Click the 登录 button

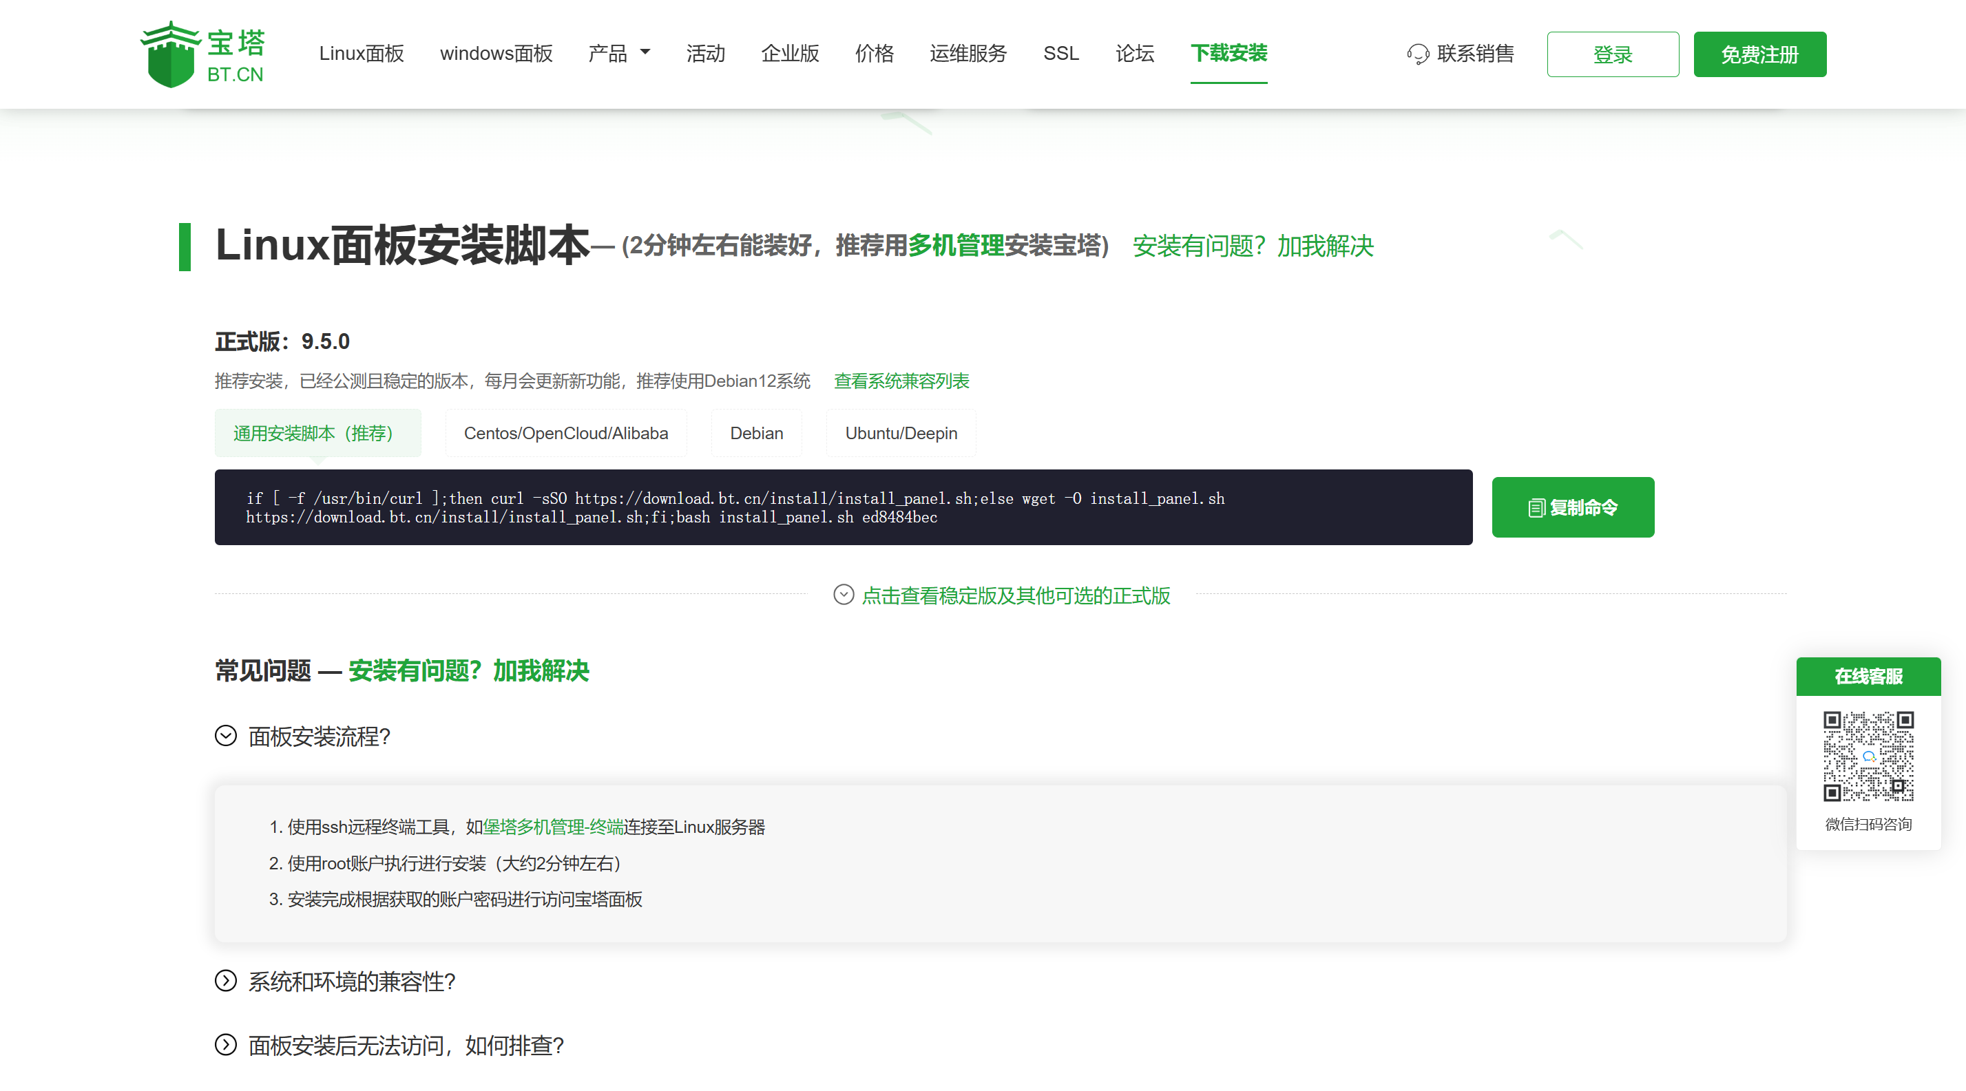click(x=1612, y=54)
